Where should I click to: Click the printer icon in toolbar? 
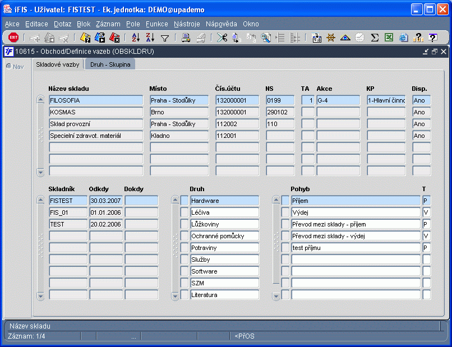click(x=186, y=38)
